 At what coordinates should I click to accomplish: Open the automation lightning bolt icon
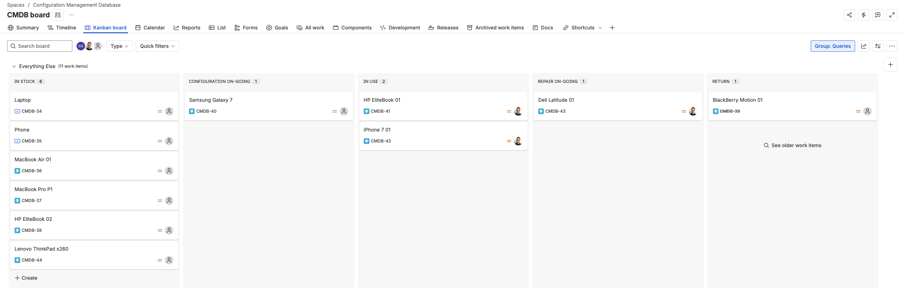pyautogui.click(x=863, y=15)
